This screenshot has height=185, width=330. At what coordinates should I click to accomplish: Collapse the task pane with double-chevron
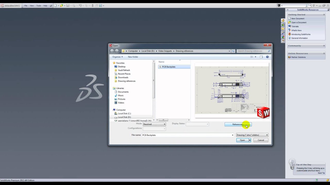click(288, 10)
